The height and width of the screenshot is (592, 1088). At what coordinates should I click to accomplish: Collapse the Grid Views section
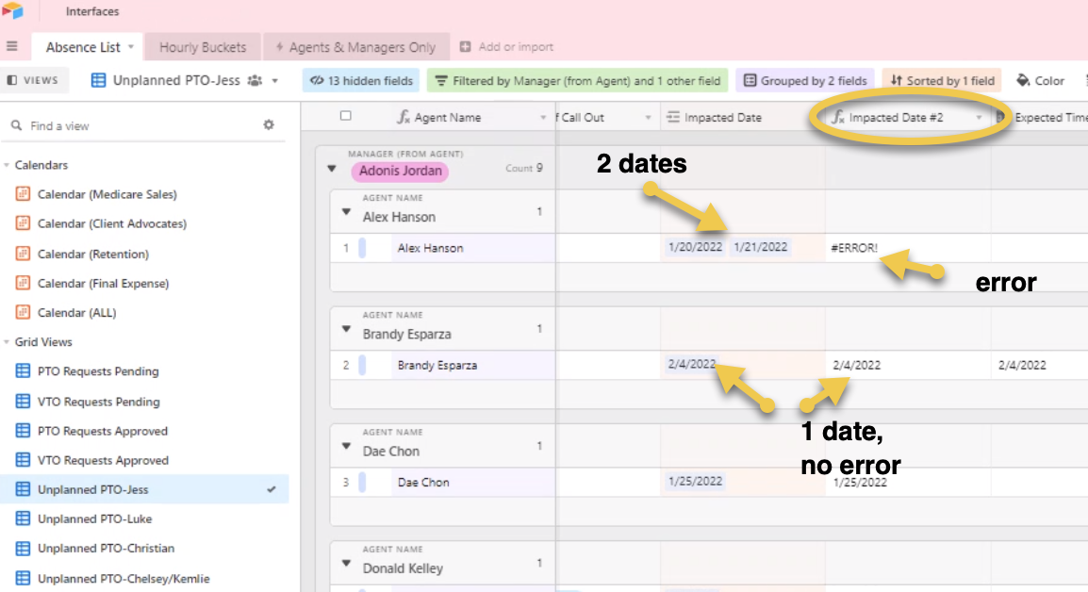click(x=7, y=342)
